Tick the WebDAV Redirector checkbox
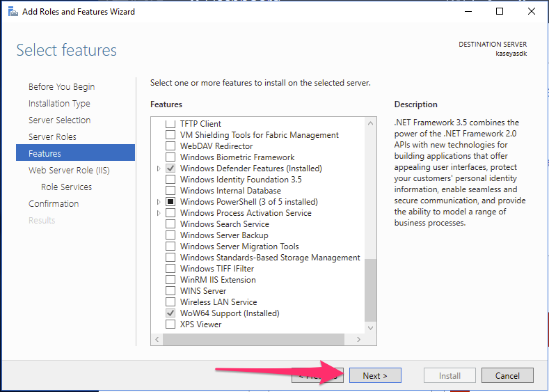 point(170,146)
